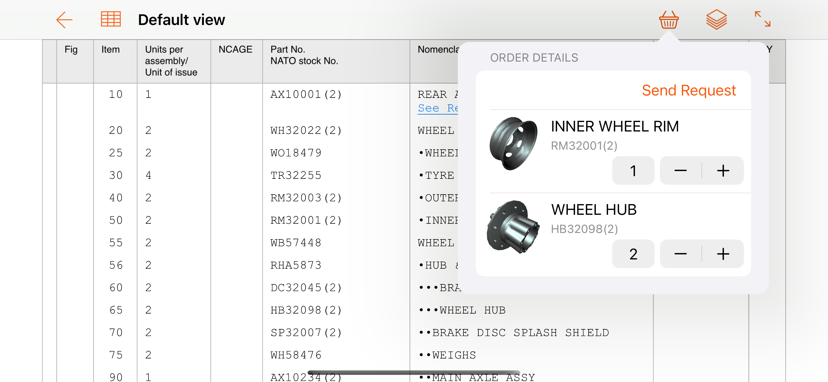Select part number HB32098(2) row

(306, 310)
